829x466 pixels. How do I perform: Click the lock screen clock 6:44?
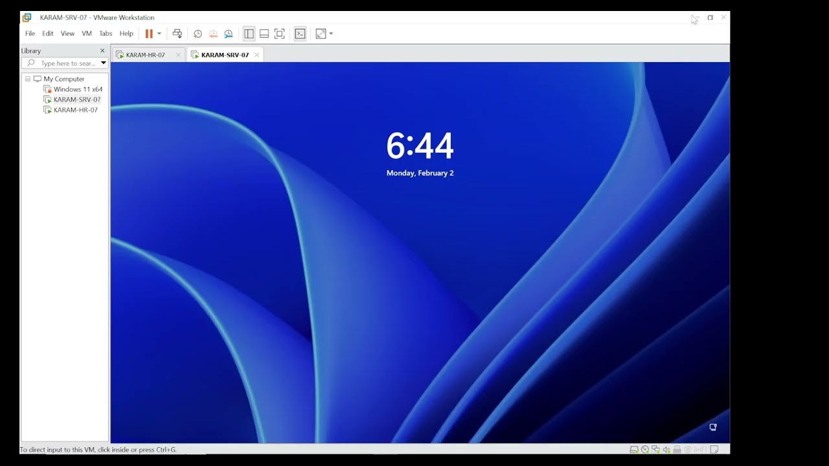tap(420, 146)
